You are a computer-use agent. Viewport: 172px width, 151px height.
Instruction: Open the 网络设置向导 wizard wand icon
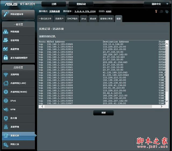6,14
